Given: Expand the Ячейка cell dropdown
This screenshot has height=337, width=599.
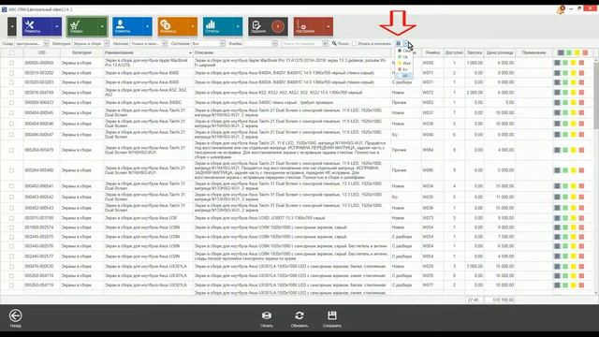Looking at the screenshot, I should pos(274,44).
